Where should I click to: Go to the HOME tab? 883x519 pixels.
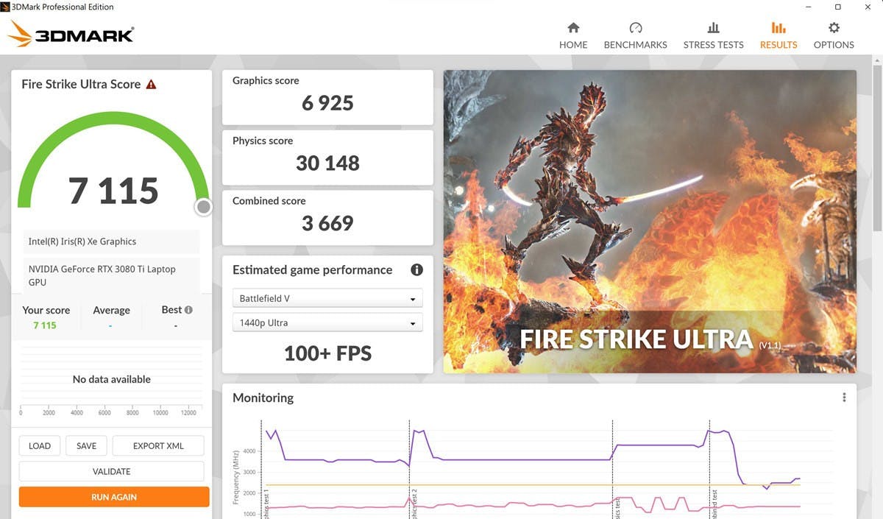[x=573, y=35]
